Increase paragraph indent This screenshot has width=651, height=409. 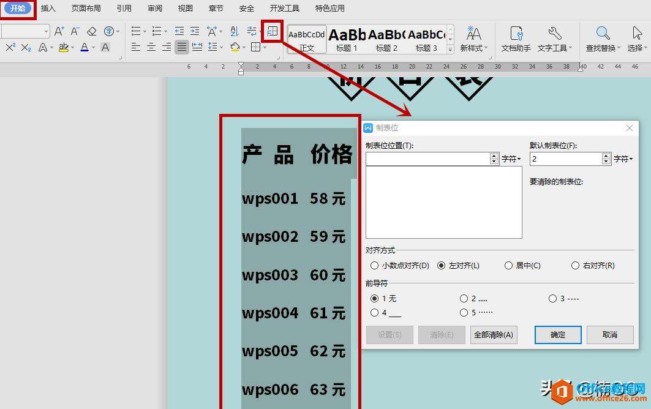tap(195, 31)
